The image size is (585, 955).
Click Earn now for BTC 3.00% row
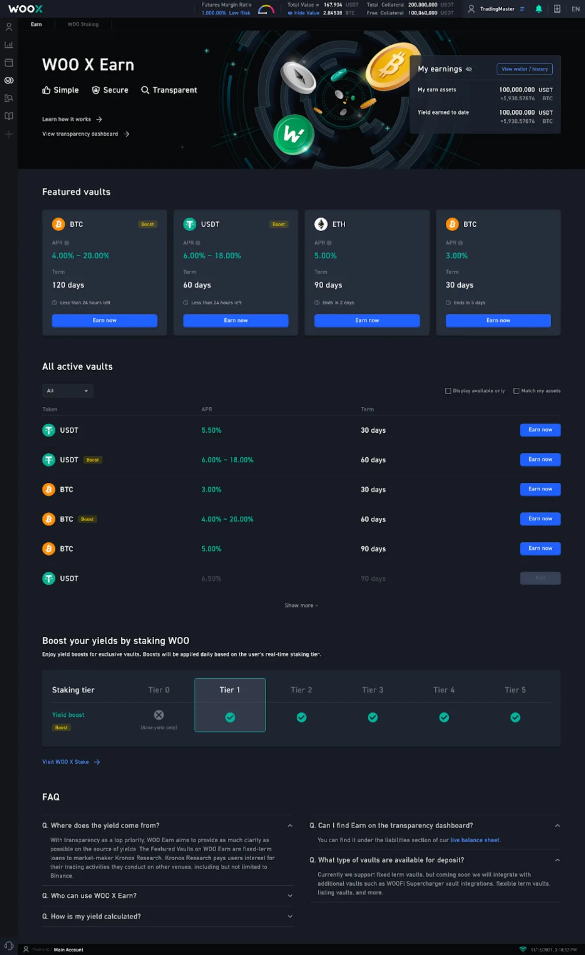[x=540, y=489]
